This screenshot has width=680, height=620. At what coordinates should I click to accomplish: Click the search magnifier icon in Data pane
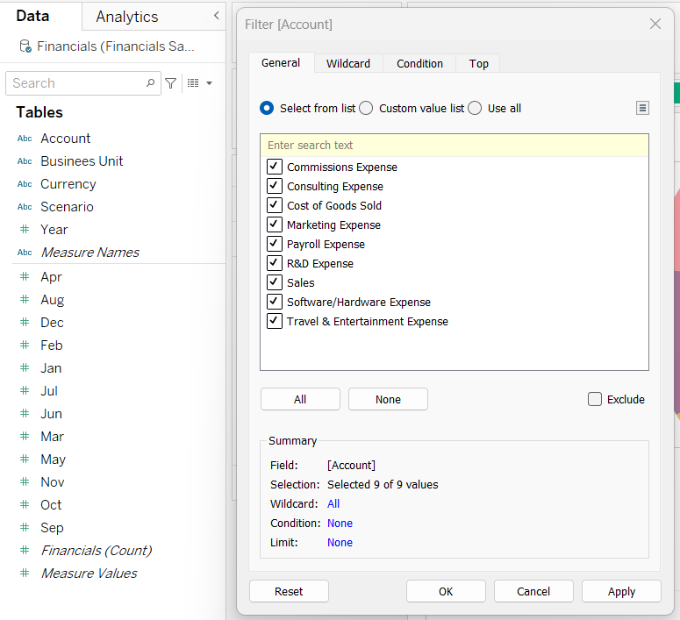[x=150, y=83]
